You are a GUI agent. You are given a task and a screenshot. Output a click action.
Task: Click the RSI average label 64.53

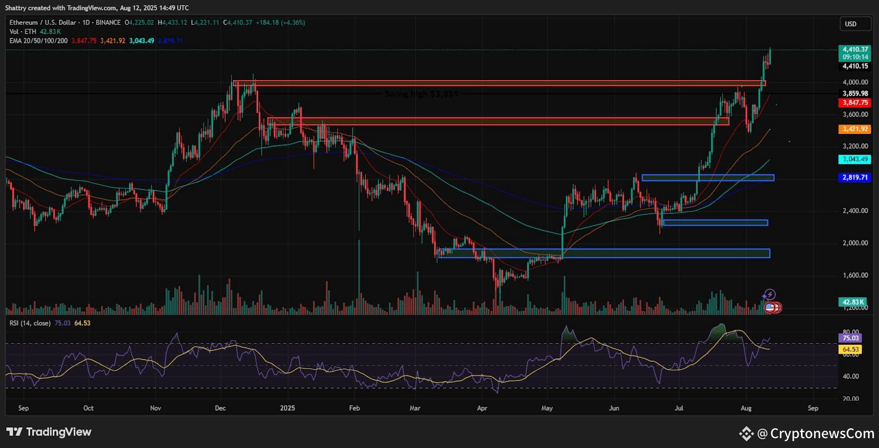click(850, 349)
